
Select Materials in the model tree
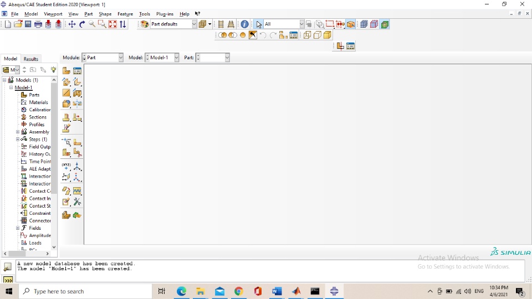pos(38,102)
